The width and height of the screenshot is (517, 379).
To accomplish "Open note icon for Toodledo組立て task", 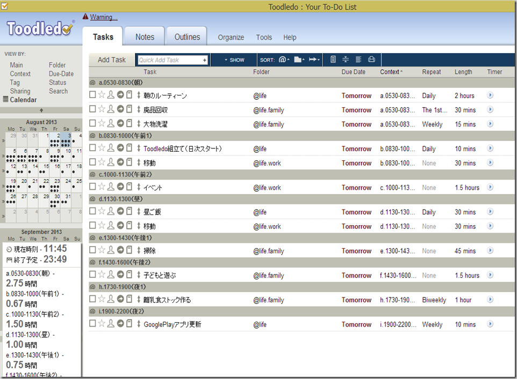I will (129, 148).
